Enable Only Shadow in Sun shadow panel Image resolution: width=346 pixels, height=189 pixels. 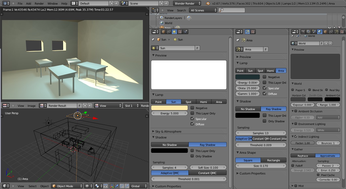[192, 156]
